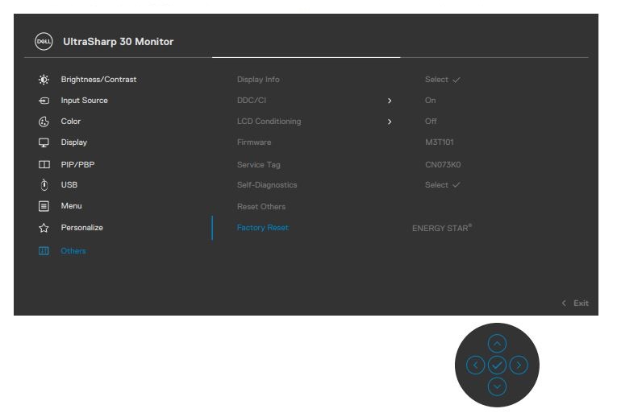Viewport: 617px width, 413px height.
Task: Click the ENERGY STAR label
Action: (442, 228)
